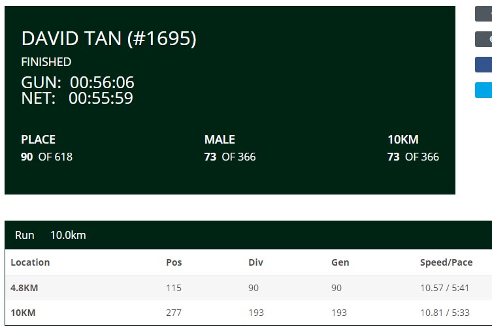
Task: Click the 10.81 / 5:33 pace value
Action: coord(444,313)
